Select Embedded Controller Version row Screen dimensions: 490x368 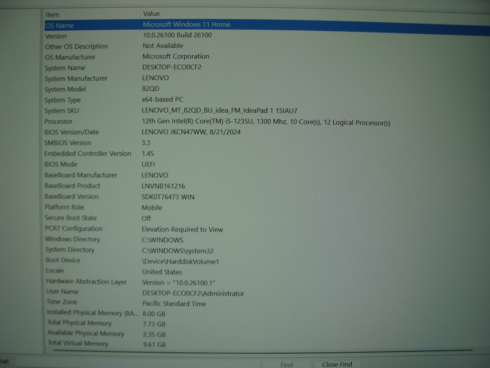[88, 154]
